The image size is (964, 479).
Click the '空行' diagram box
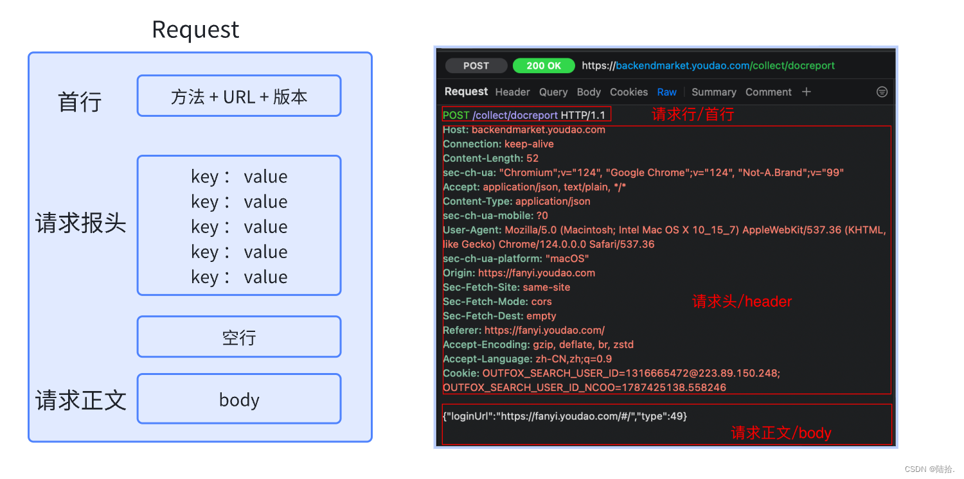pyautogui.click(x=239, y=336)
